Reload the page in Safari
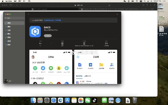168x105 pixels. pyautogui.click(x=109, y=5)
